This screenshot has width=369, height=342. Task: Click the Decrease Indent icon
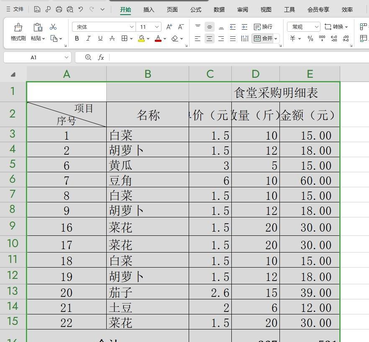[233, 27]
